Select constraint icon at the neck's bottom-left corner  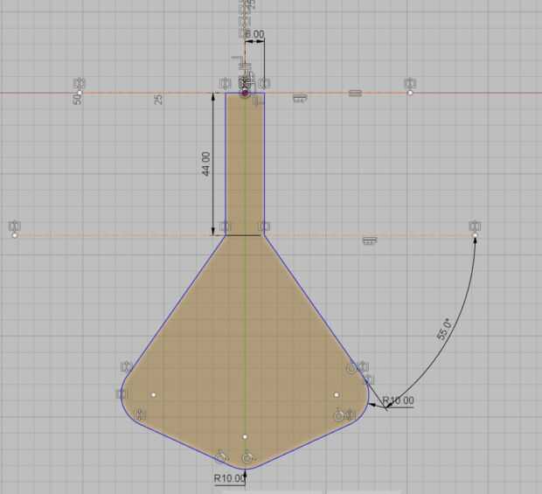[x=225, y=226]
